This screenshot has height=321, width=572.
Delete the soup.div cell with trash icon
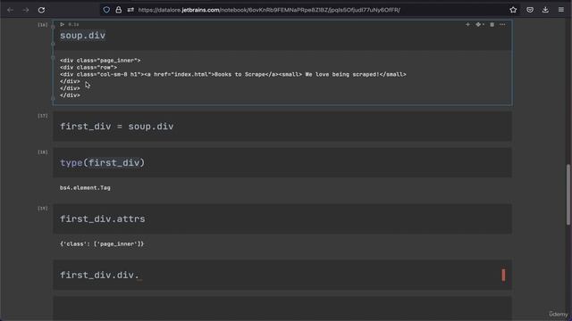point(492,24)
